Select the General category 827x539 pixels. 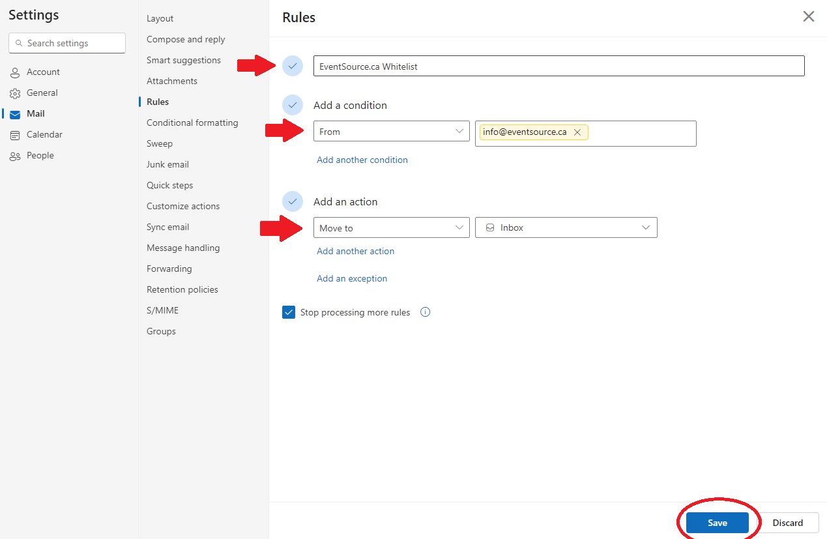coord(42,93)
